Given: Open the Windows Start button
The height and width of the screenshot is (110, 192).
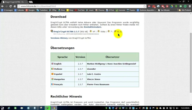Looking at the screenshot, I should (2, 108).
